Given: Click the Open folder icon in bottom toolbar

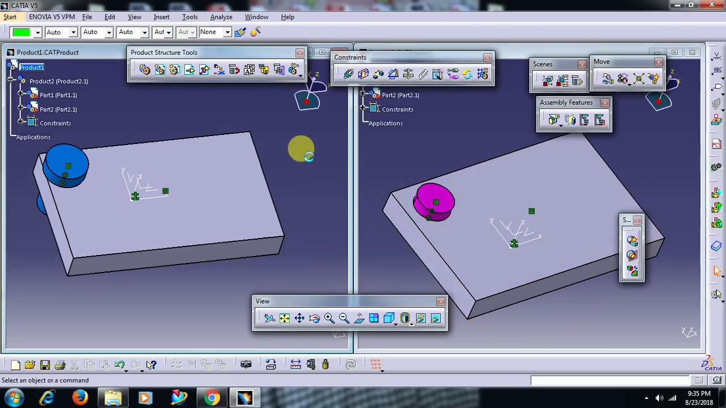Looking at the screenshot, I should click(30, 365).
